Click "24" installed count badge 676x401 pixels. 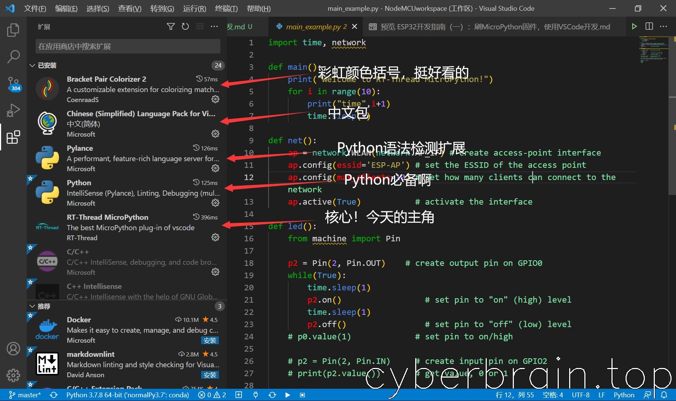tap(218, 65)
